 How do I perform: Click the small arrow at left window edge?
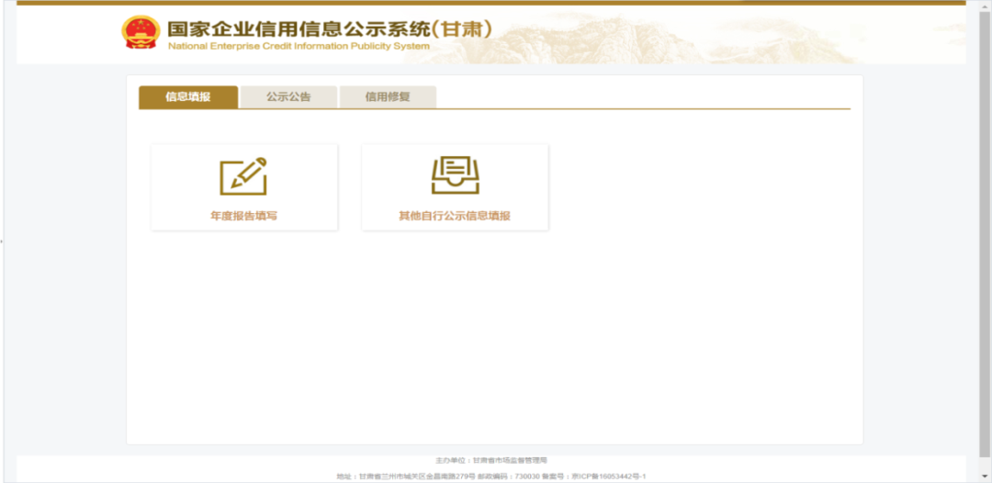coord(2,241)
